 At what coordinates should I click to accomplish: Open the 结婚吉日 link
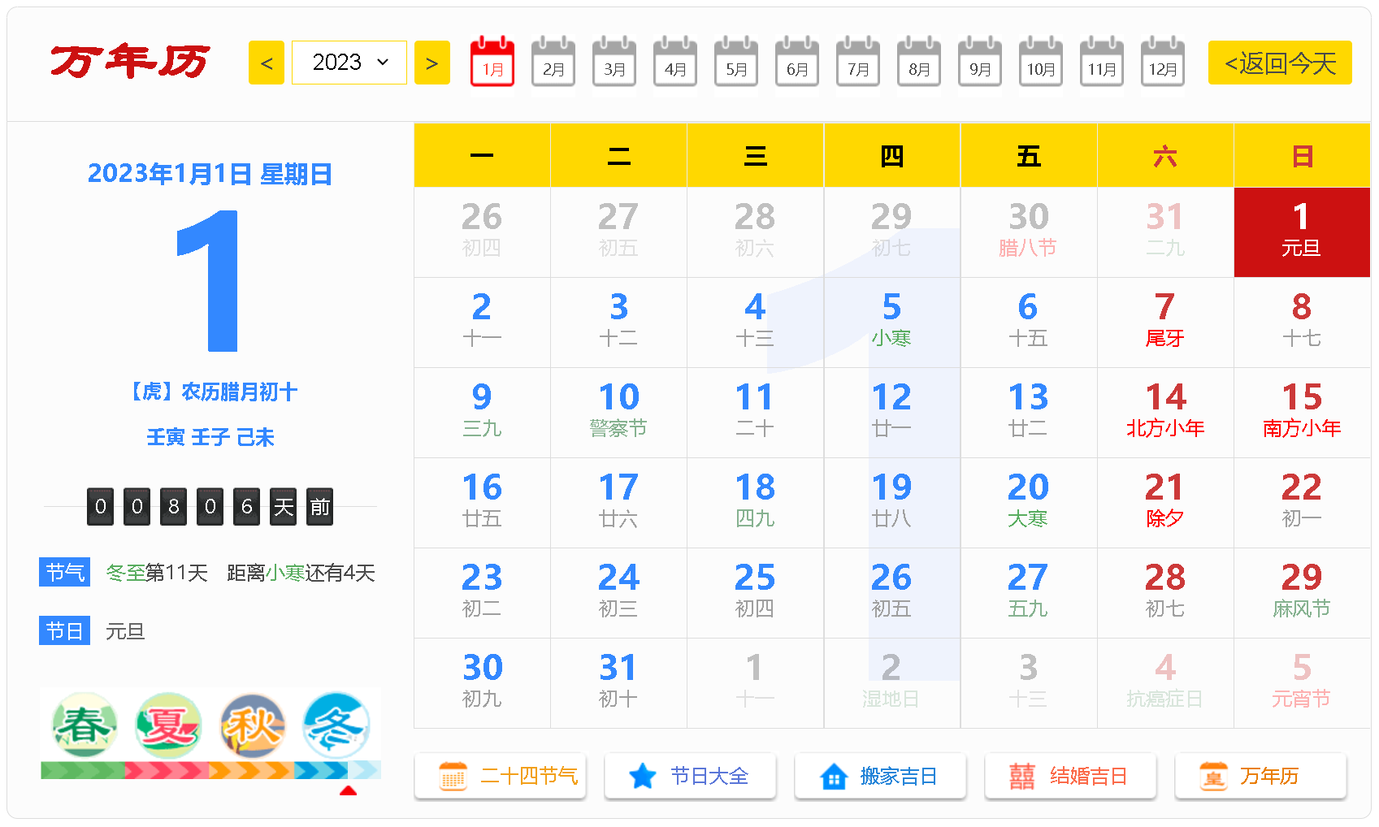(x=1070, y=777)
